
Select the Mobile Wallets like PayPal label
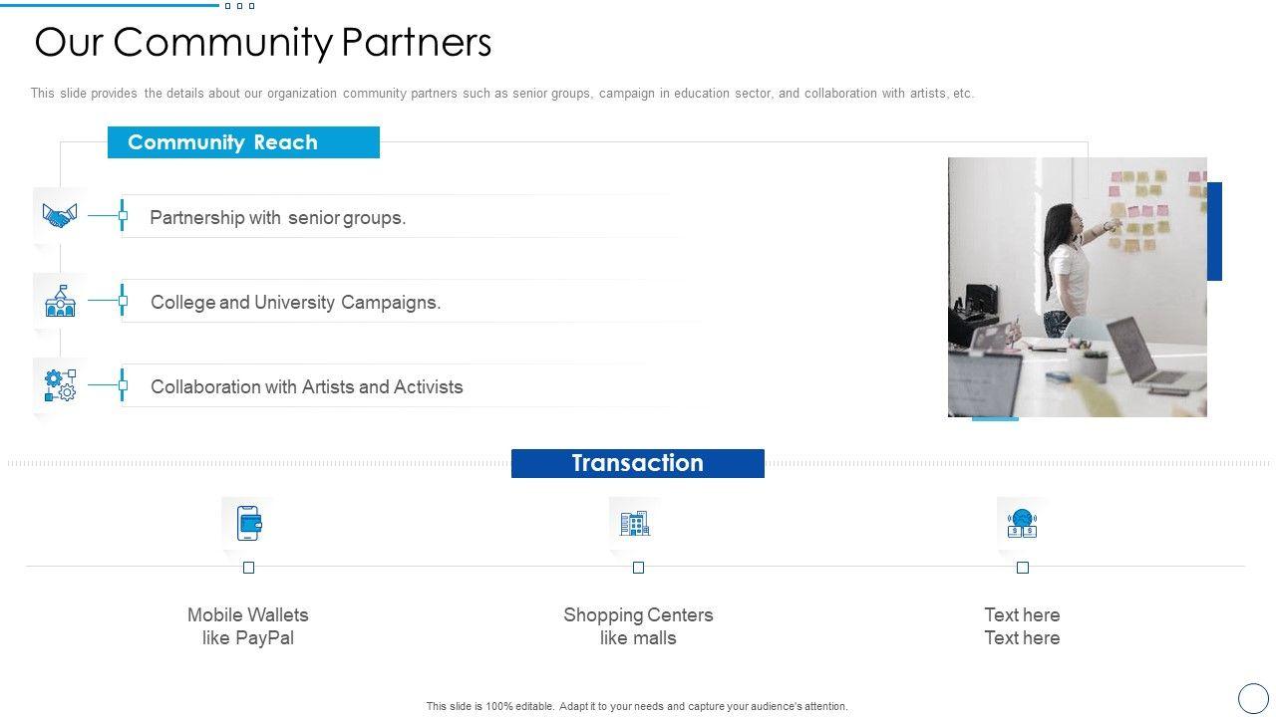click(x=248, y=626)
